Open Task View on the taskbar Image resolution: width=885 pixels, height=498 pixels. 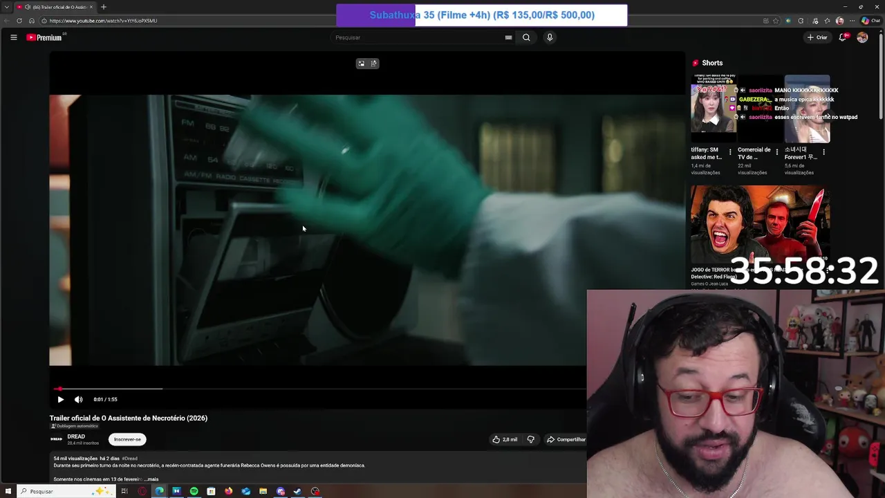click(124, 491)
